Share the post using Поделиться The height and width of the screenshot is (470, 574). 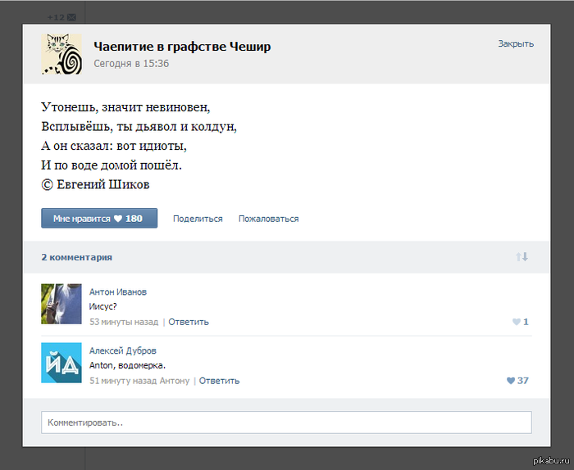click(198, 219)
